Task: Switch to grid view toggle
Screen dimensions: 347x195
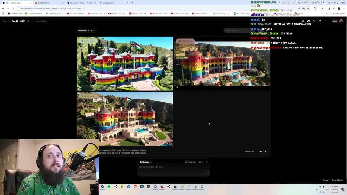Action: (261, 30)
